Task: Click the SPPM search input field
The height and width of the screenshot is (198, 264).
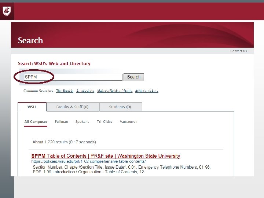Action: tap(73, 77)
